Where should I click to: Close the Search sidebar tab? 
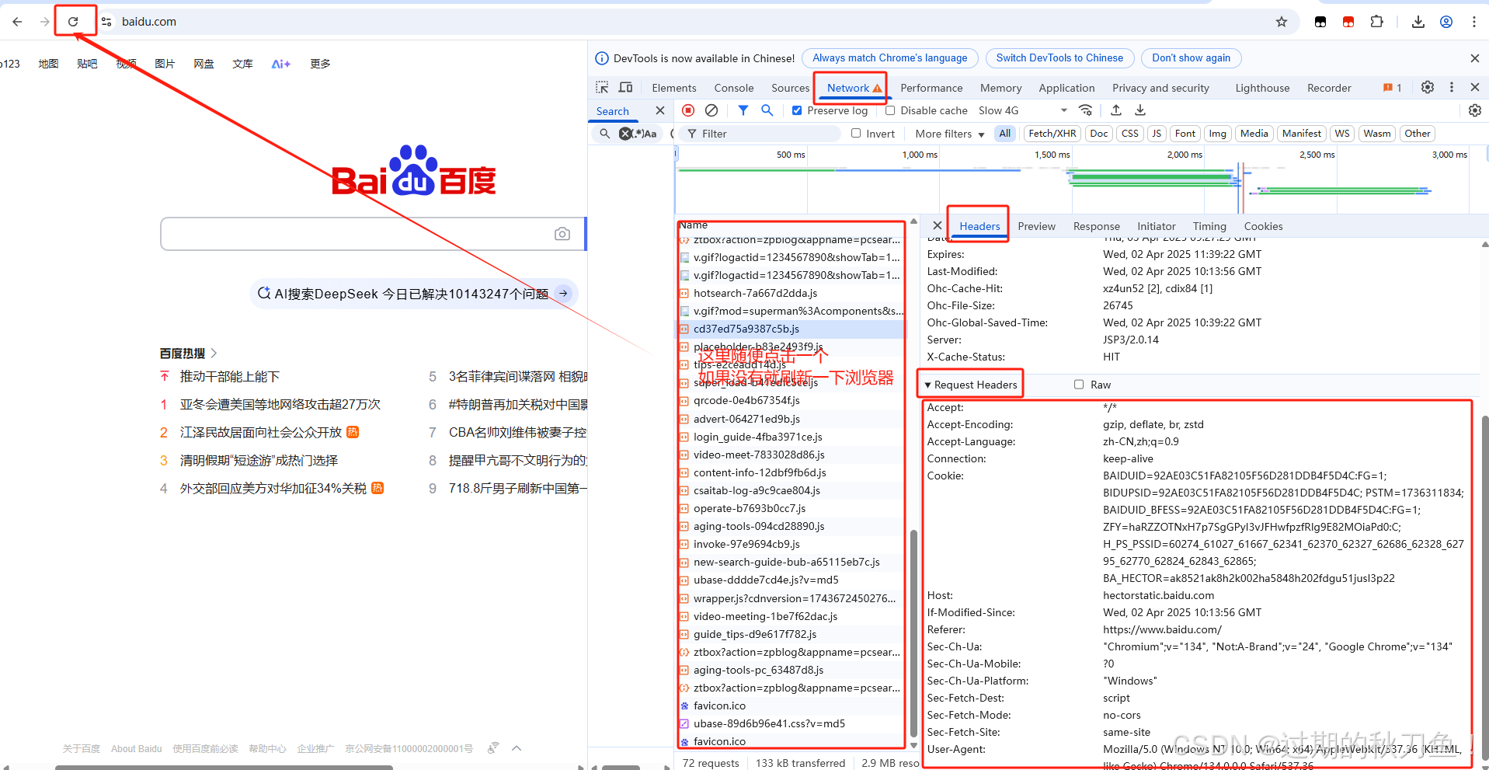pos(660,110)
